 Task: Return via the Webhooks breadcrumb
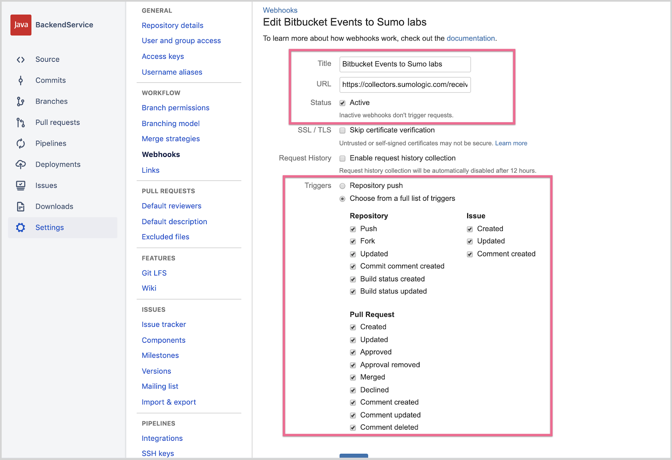click(x=280, y=10)
